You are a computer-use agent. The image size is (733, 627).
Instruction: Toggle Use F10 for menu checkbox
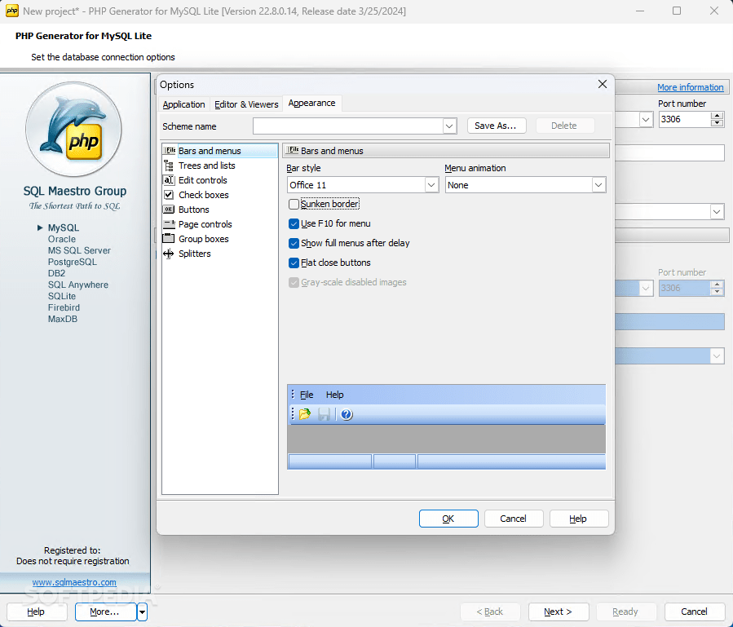pyautogui.click(x=294, y=223)
